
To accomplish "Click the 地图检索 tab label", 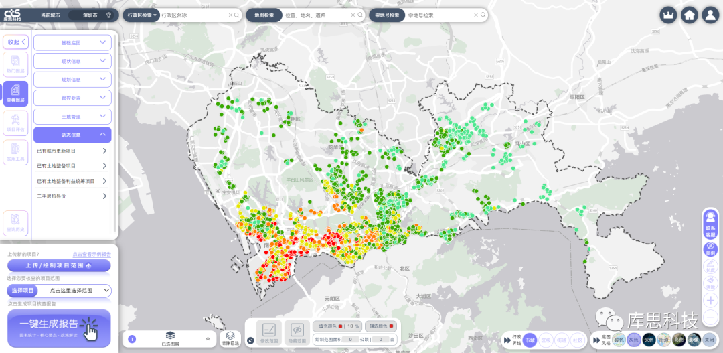I will [x=264, y=15].
